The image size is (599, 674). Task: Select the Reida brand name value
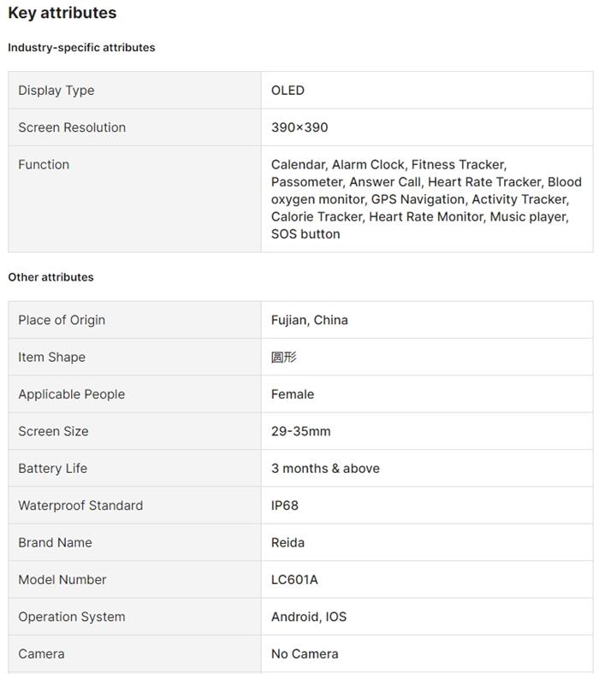point(288,542)
